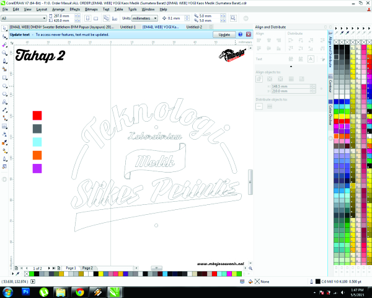Screen dimensions: 372x298
Task: Open uTorrent from the taskbar
Action: [43, 292]
